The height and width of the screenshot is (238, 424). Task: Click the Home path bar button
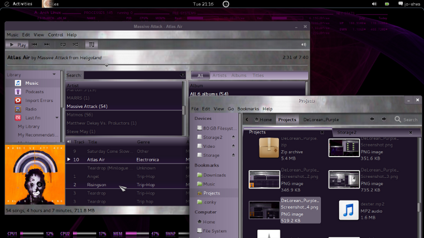pyautogui.click(x=263, y=119)
